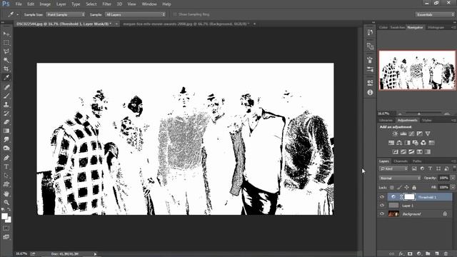Viewport: 457px width, 257px height.
Task: Hide the Layer 1 layer
Action: 382,206
